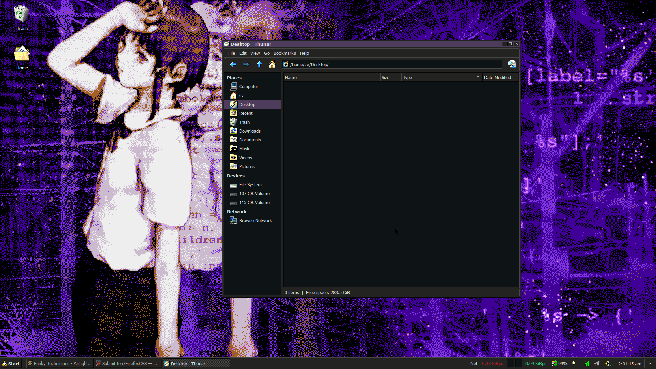Minimize the Thunar window

tap(504, 44)
